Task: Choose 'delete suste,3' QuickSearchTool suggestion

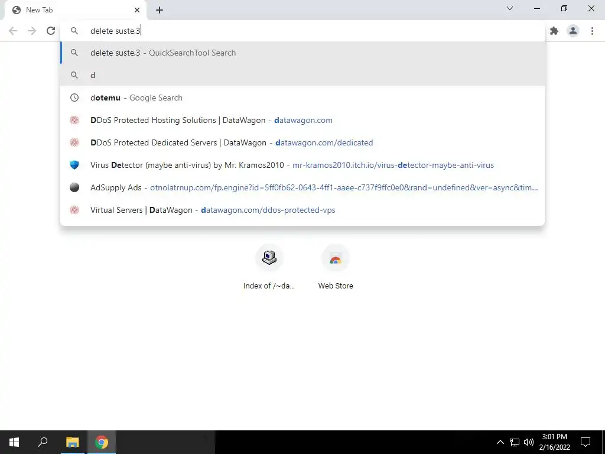Action: point(302,53)
